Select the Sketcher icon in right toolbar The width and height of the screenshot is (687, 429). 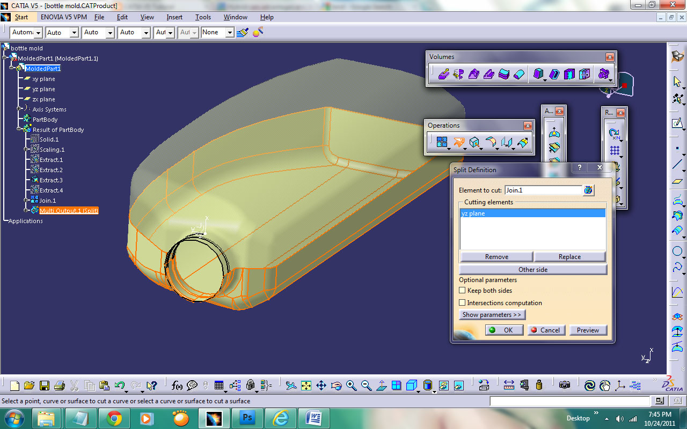tap(677, 123)
